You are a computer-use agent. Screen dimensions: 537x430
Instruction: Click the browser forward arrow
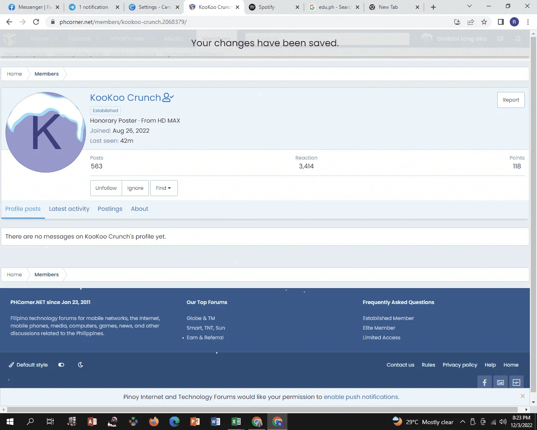[23, 22]
